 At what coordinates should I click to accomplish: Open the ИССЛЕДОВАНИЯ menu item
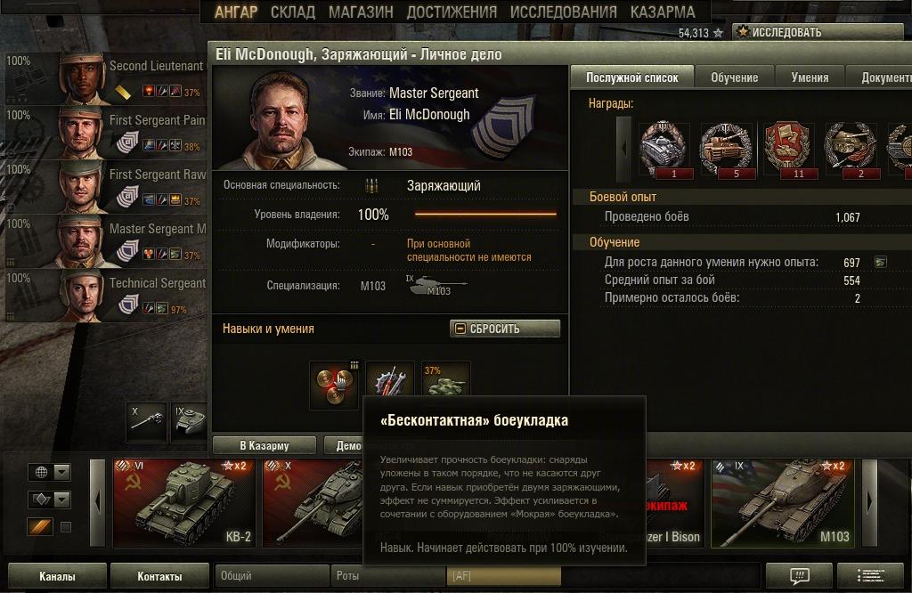[563, 12]
